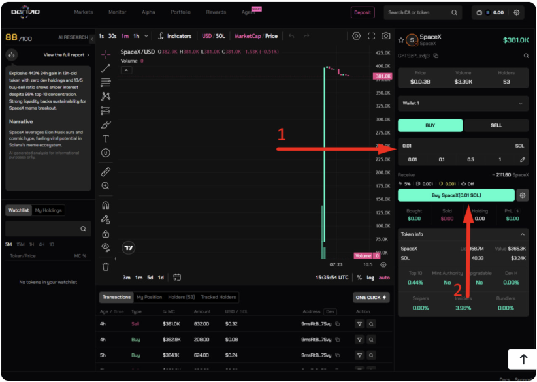Switch to the My Position tab
The image size is (537, 382).
[x=150, y=296]
